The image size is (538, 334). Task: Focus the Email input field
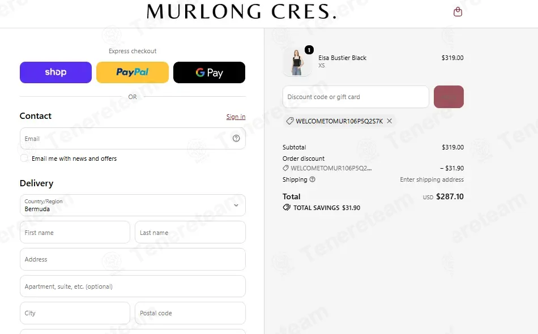click(x=133, y=139)
